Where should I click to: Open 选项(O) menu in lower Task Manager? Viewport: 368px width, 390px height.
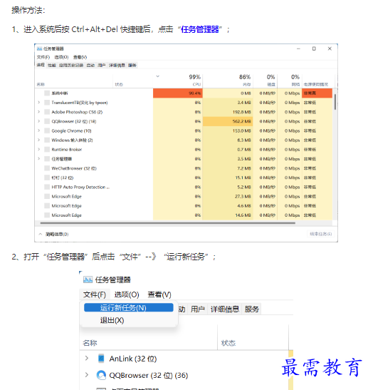(x=127, y=294)
